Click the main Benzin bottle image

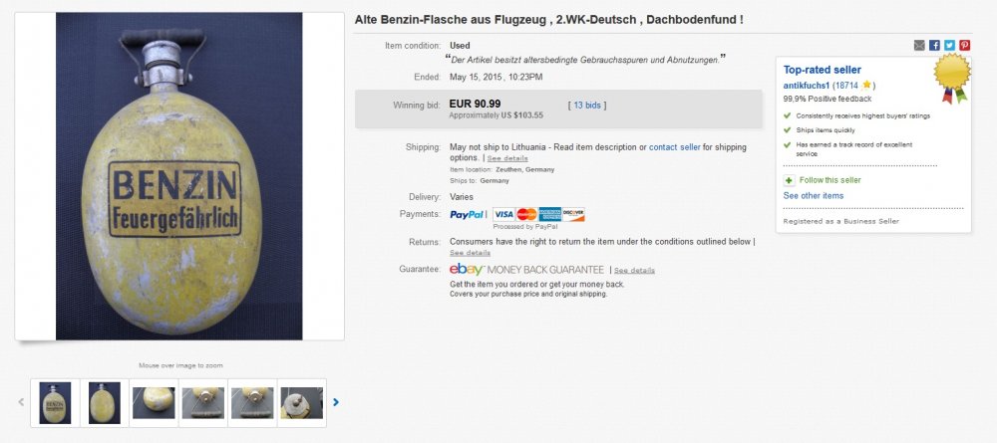click(179, 176)
